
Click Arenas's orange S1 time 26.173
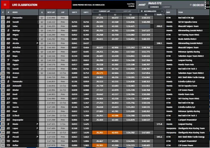100,73
